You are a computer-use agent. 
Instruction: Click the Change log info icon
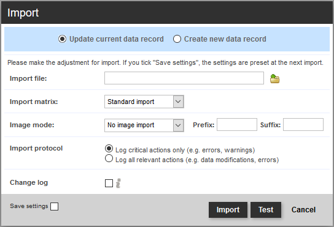coord(118,183)
